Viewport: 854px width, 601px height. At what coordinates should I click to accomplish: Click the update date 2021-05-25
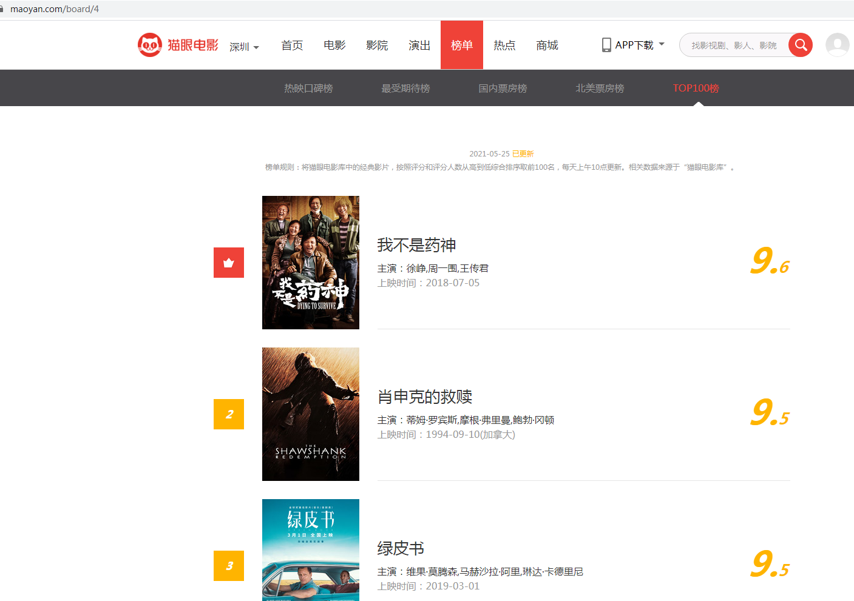pos(489,153)
